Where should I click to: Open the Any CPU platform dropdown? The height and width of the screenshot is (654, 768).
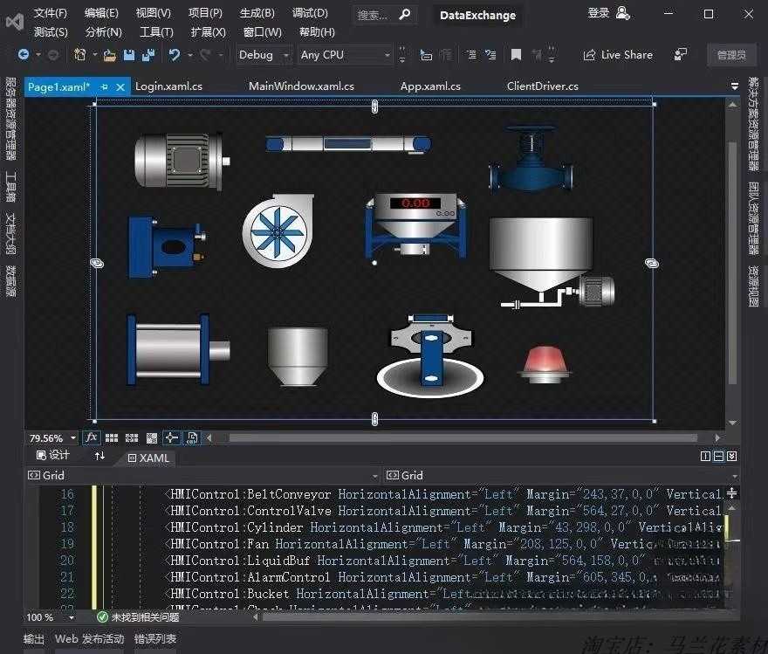387,55
